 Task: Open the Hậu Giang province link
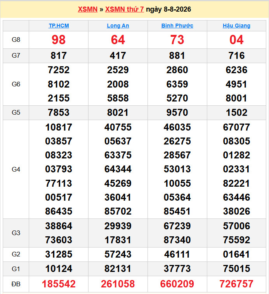tap(236, 26)
